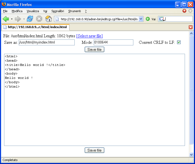Click the Stop loading icon
Viewport: 195px width, 164px height.
(x=39, y=19)
